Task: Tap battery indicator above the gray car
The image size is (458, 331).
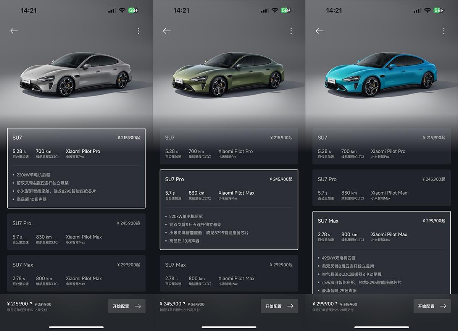Action: pos(134,10)
